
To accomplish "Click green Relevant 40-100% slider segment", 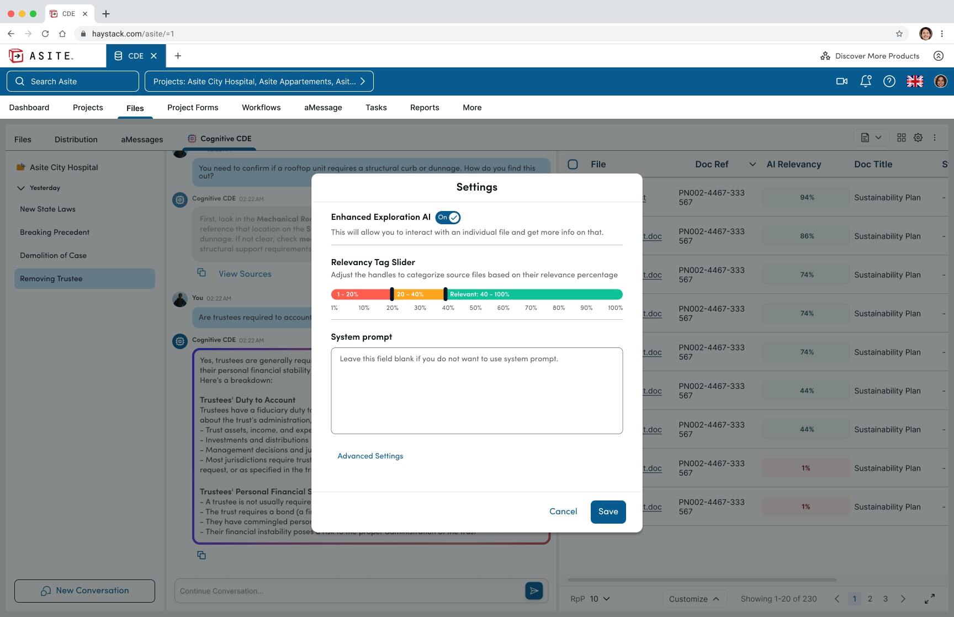I will [x=535, y=294].
